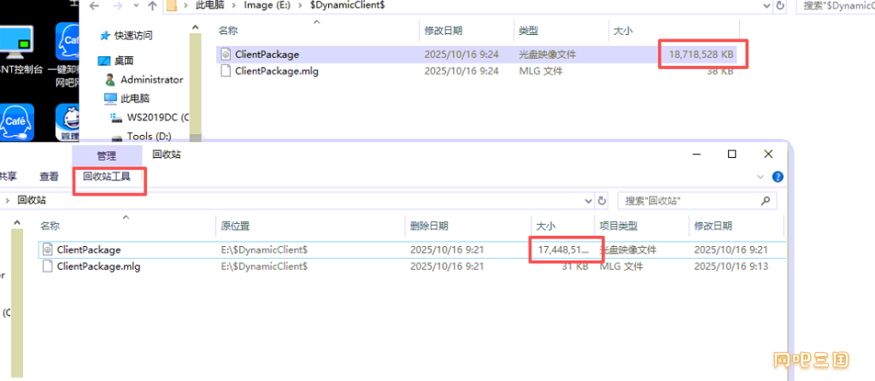Select the 管理 contextual tab
875x381 pixels.
(x=106, y=155)
